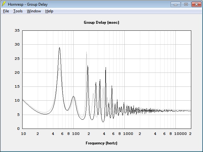Click the black curve's tallest peak near 50 Hz
This screenshot has height=152, width=203.
click(x=59, y=47)
